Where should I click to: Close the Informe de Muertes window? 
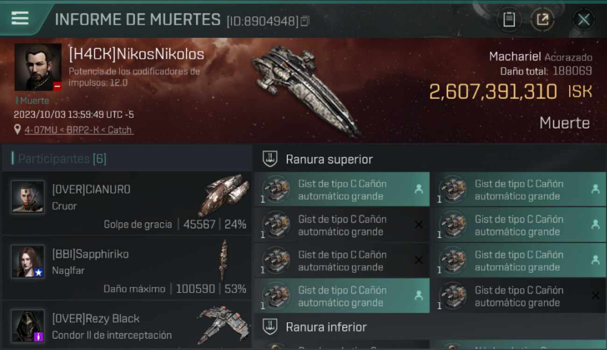584,20
